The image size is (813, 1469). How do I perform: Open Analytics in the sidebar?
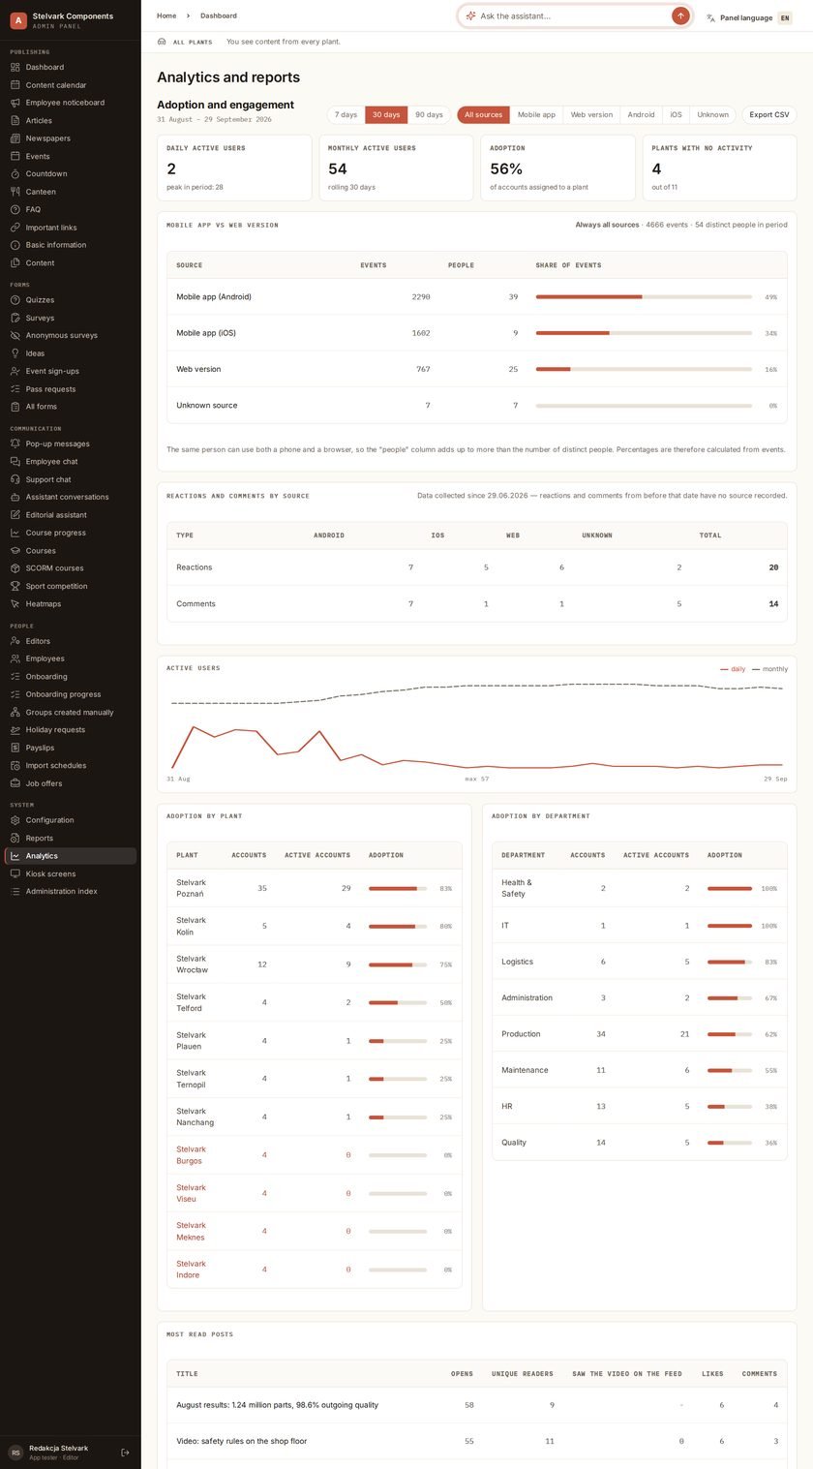[x=71, y=856]
